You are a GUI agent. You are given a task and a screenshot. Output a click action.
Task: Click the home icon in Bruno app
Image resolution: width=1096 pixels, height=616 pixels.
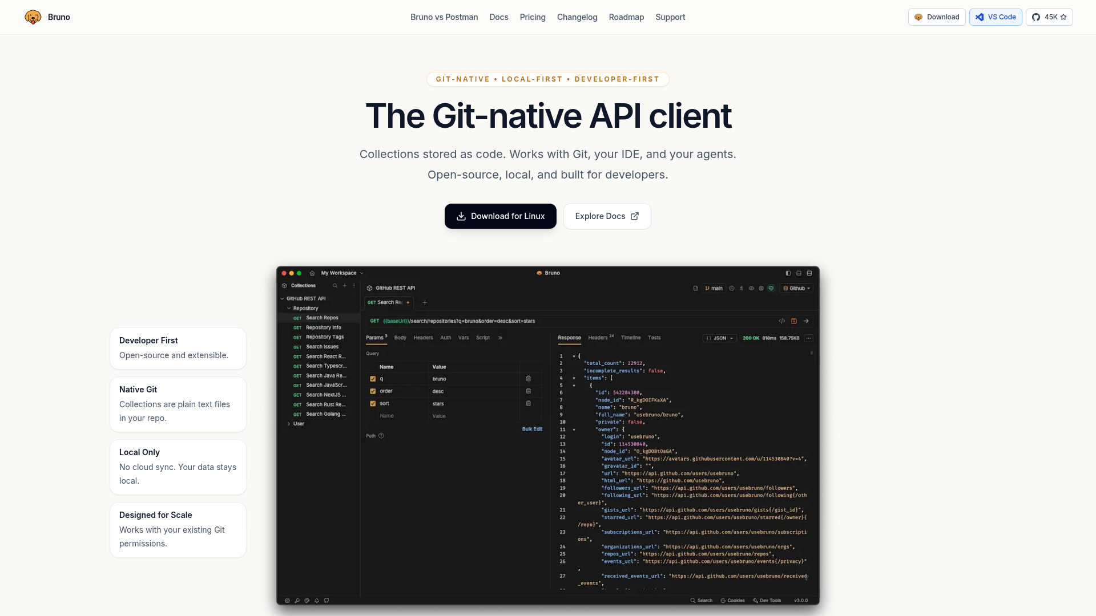pos(312,273)
